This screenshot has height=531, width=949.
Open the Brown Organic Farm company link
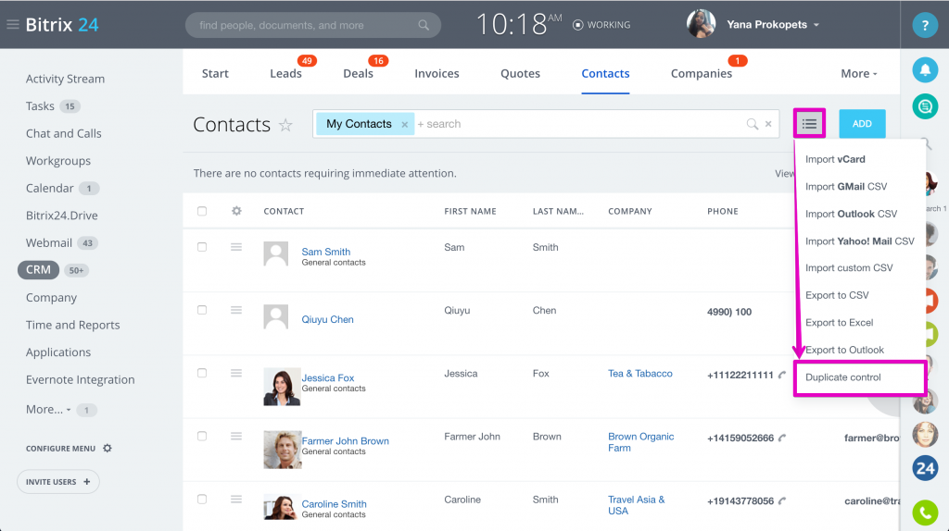tap(641, 442)
